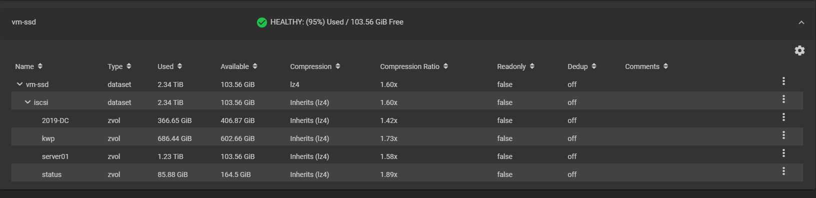Open the pool settings gear icon

point(799,50)
